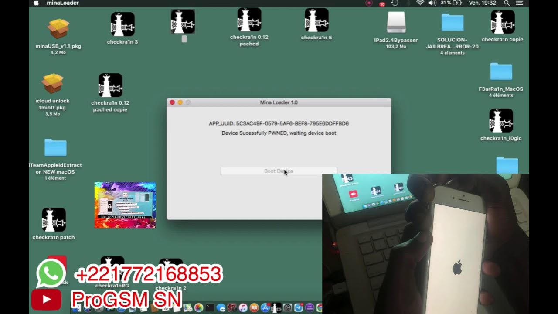Viewport: 558px width, 314px height.
Task: Open Music app from the Dock
Action: coord(243,308)
